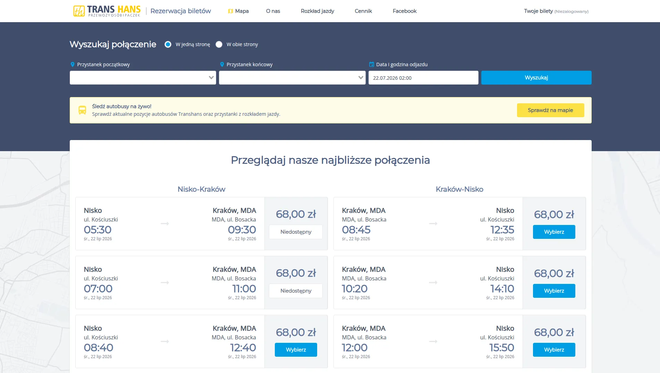Click the map icon next to Mapa

[230, 11]
